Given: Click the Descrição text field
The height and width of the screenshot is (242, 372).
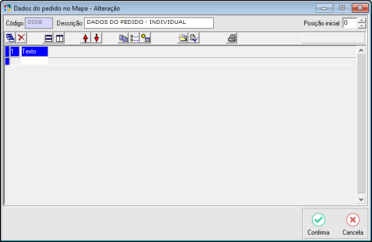Looking at the screenshot, I should click(149, 23).
